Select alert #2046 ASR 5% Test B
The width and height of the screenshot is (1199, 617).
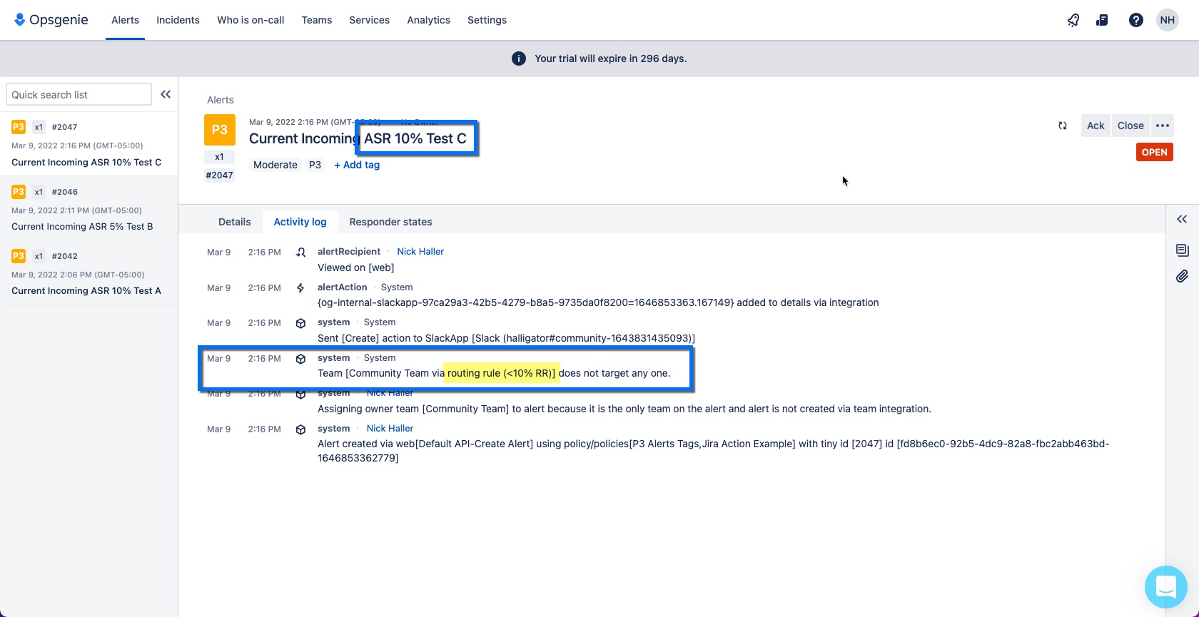88,208
